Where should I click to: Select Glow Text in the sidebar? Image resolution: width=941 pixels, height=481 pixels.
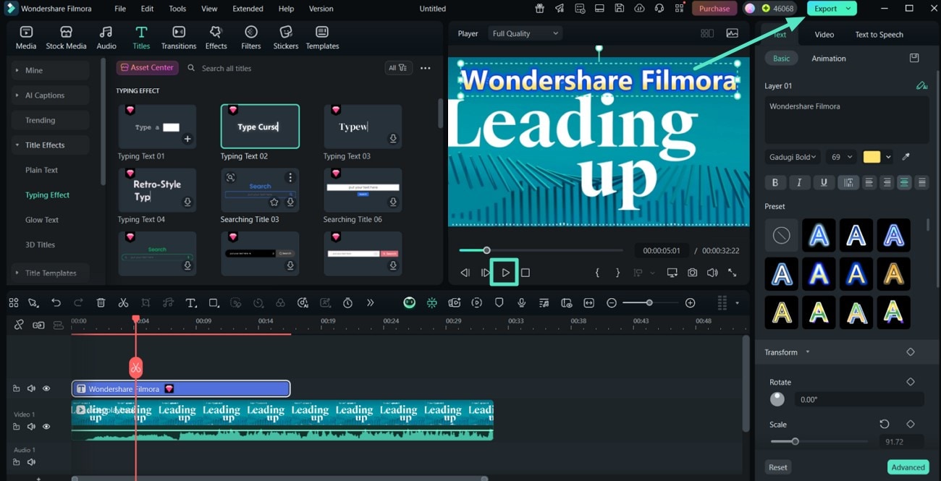point(42,220)
